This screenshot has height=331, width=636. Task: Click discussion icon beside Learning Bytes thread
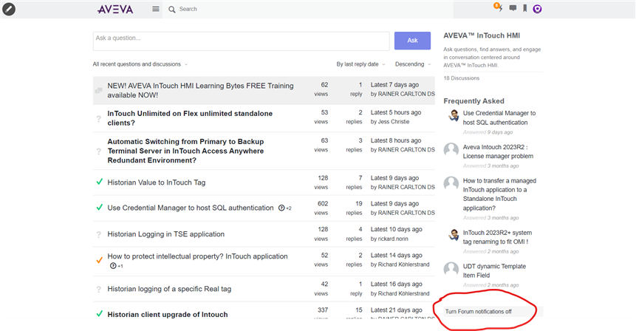[x=98, y=90]
